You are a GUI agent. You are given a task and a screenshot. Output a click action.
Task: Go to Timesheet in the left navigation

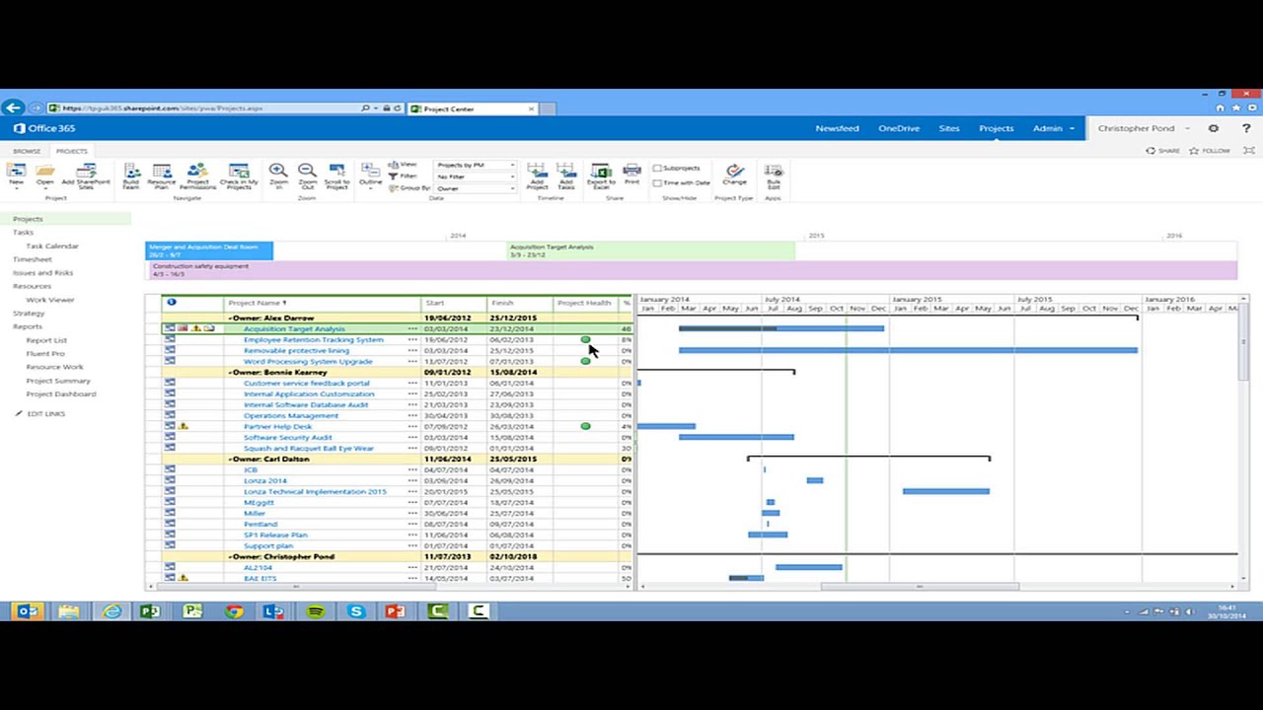click(33, 259)
